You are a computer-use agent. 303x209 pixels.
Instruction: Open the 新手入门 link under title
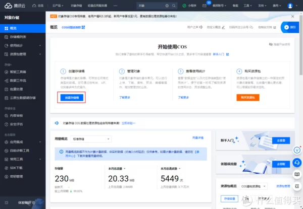coord(221,54)
